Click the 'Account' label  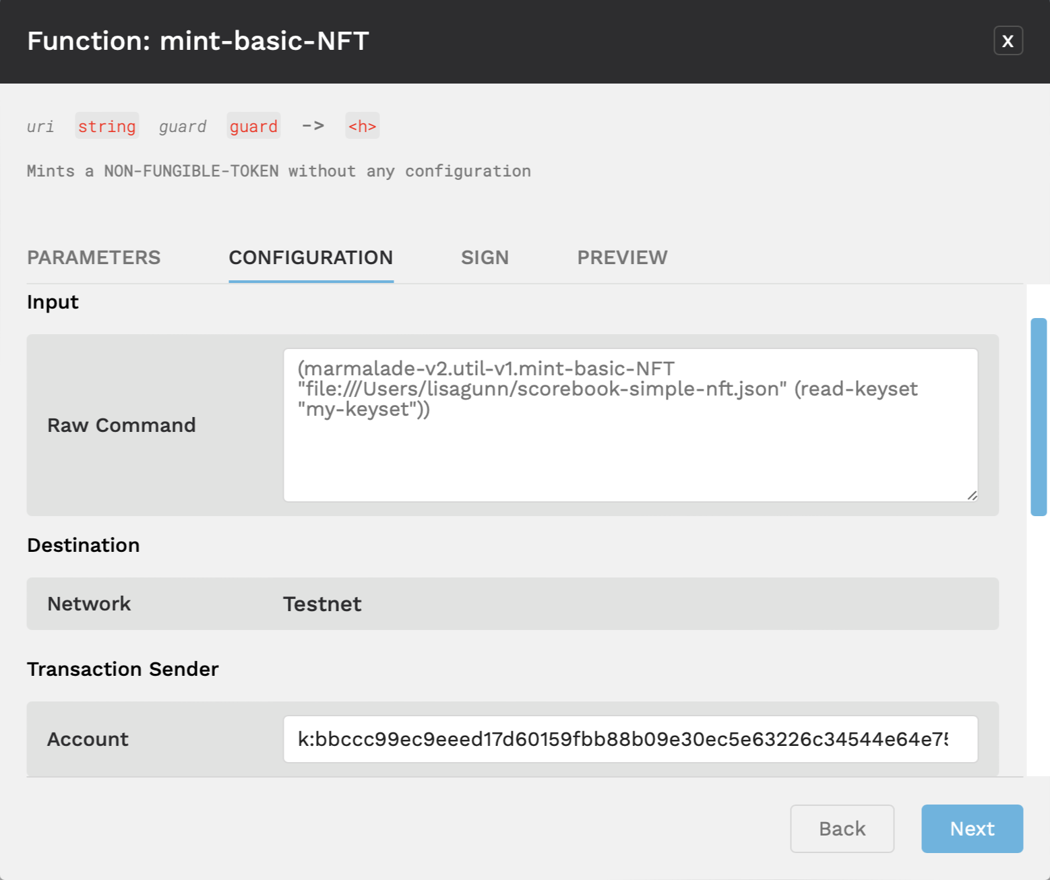pos(88,739)
